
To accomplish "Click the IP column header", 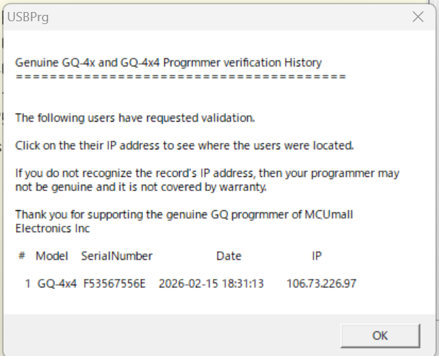I will coord(317,255).
